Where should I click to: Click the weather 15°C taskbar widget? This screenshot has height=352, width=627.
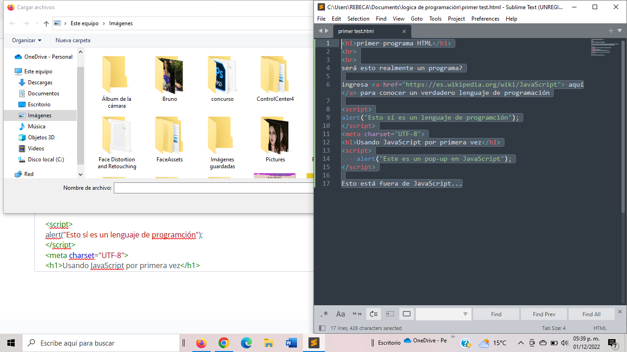point(493,343)
